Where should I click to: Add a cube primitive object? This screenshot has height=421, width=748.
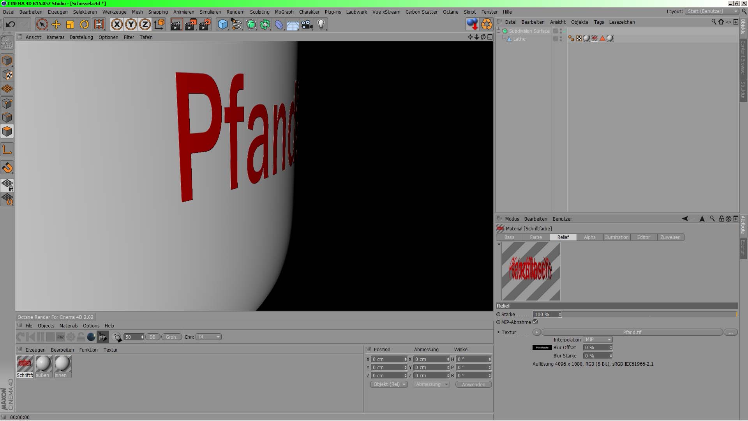click(222, 25)
